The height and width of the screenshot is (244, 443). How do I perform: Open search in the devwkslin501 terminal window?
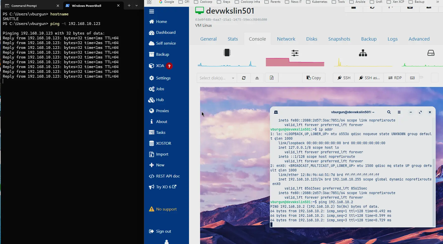389,112
